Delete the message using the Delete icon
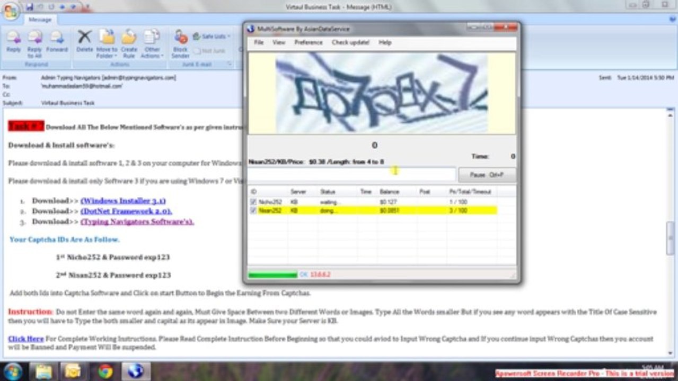The image size is (678, 381). click(85, 43)
